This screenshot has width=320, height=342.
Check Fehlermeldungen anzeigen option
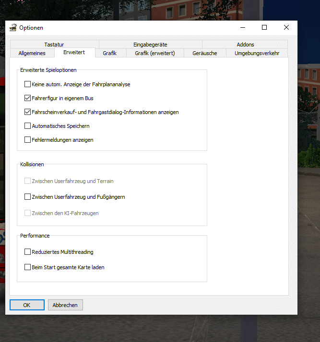[x=27, y=140]
